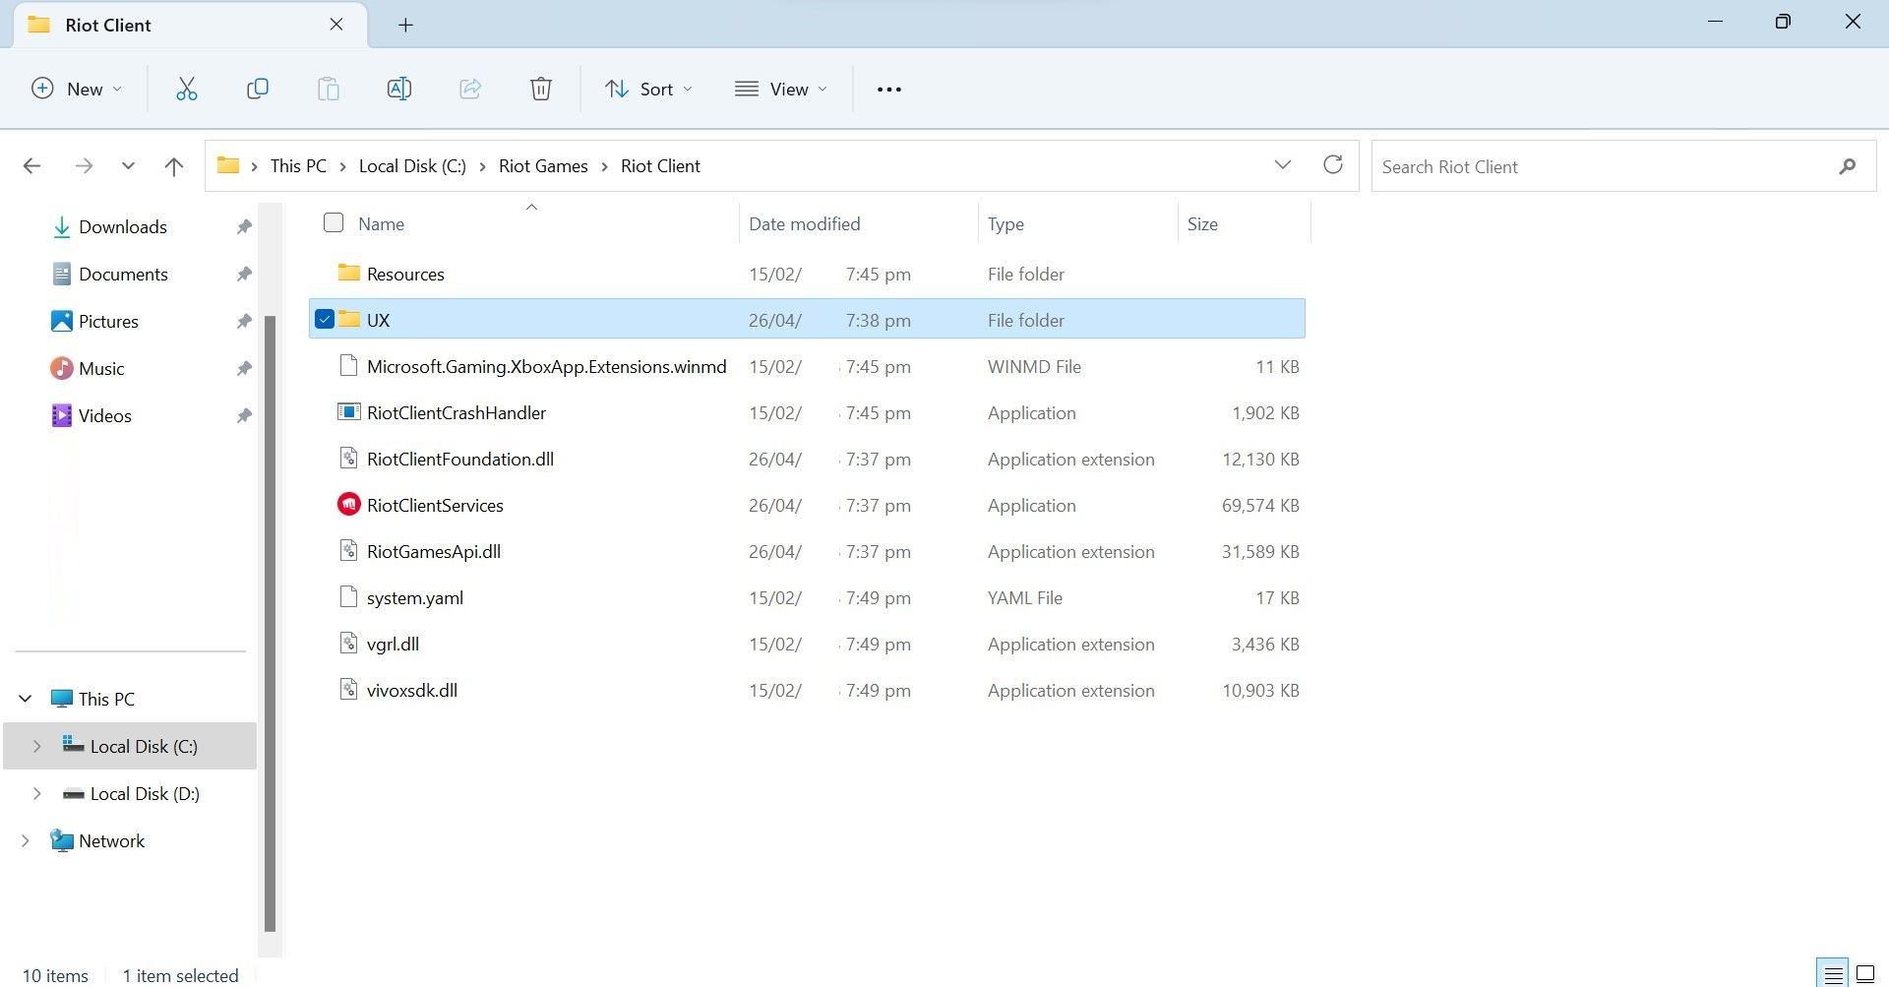The width and height of the screenshot is (1889, 987).
Task: Go forward with the right arrow
Action: (x=84, y=165)
